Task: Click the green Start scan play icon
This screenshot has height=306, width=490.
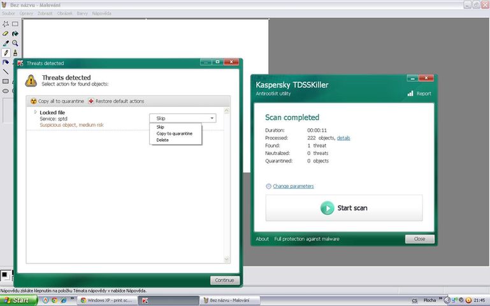Action: (x=327, y=208)
